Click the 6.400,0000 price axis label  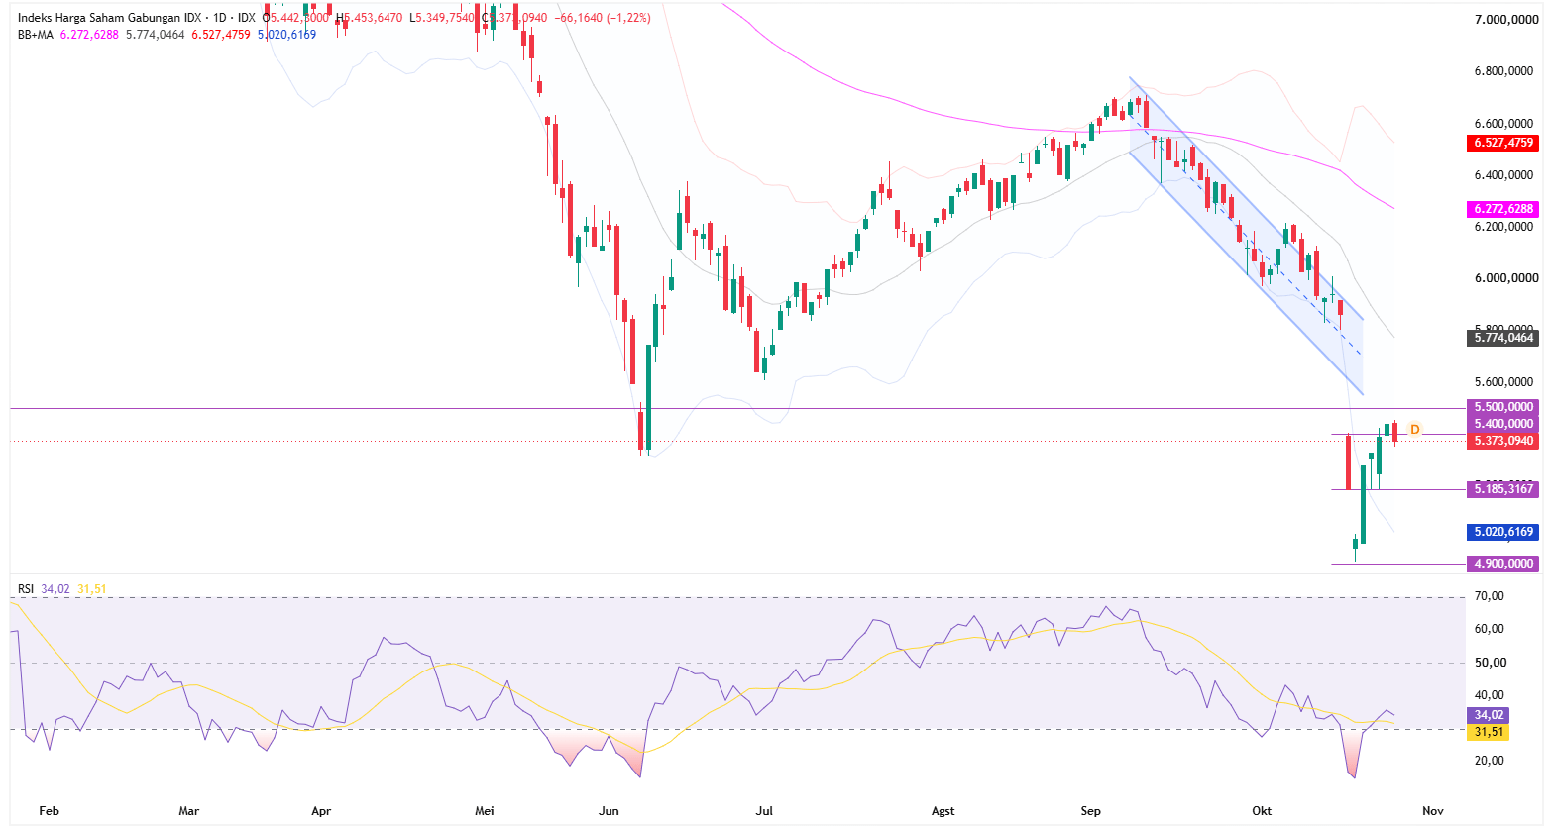pos(1505,175)
